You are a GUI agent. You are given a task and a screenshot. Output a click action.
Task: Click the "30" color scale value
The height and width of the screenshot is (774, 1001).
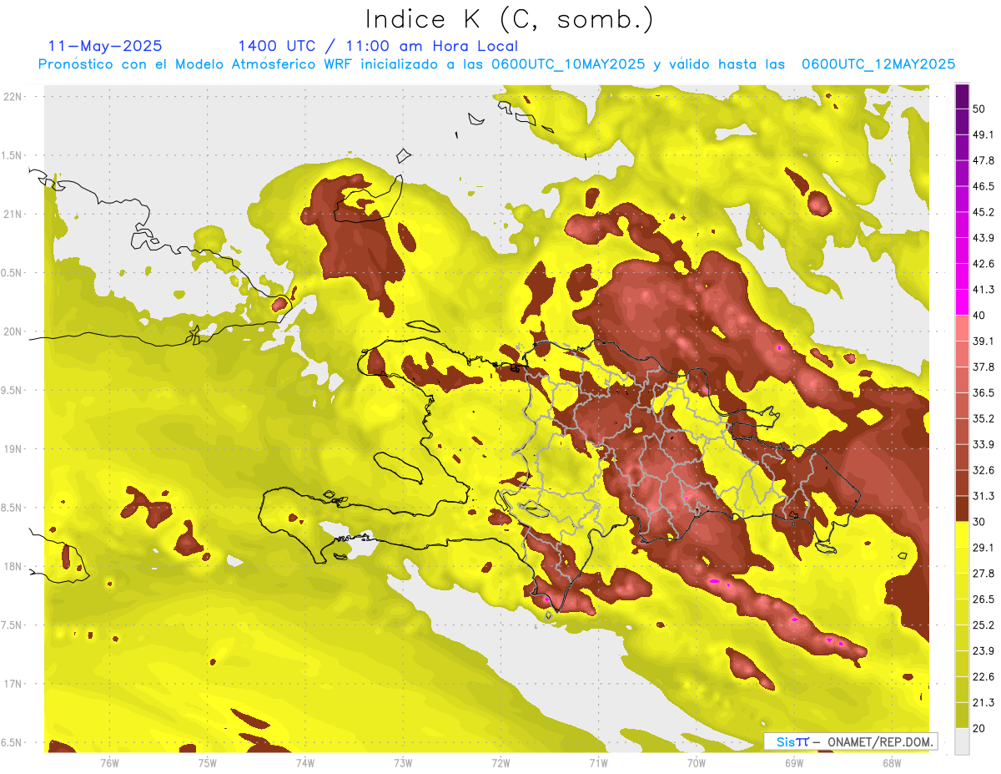978,522
